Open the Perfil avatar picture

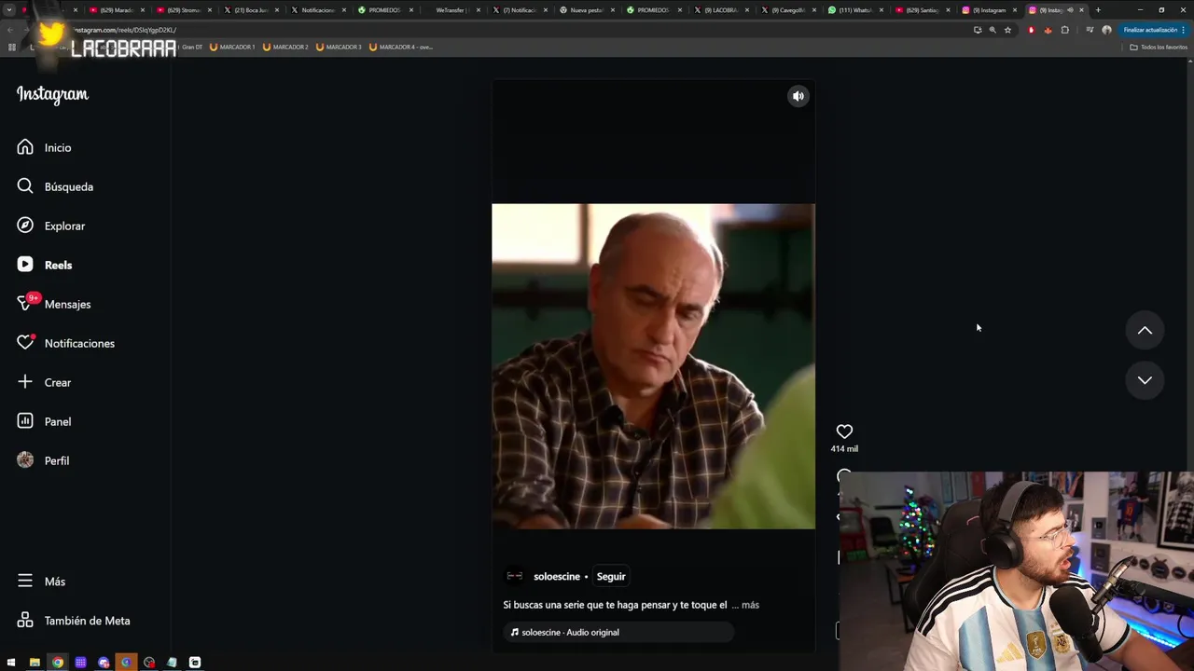[25, 460]
